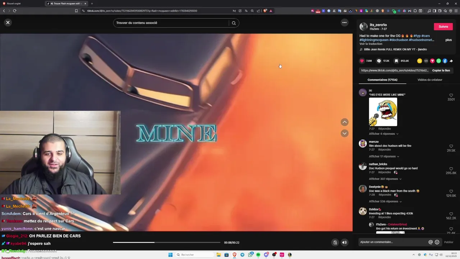The width and height of the screenshot is (460, 259).
Task: Close the TikTok browser tab
Action: [x=85, y=4]
